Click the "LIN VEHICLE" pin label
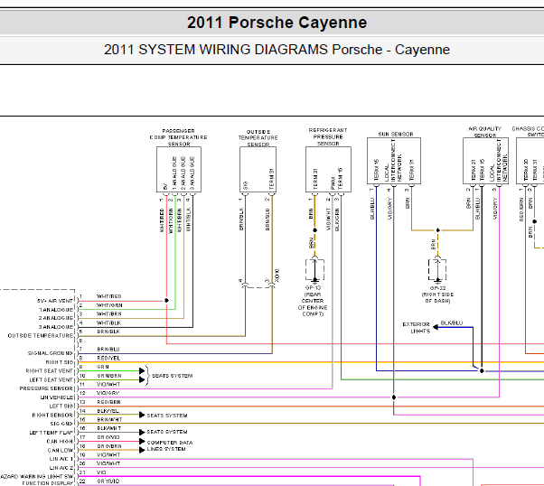Screen dimensions: 544x486 click(x=57, y=397)
